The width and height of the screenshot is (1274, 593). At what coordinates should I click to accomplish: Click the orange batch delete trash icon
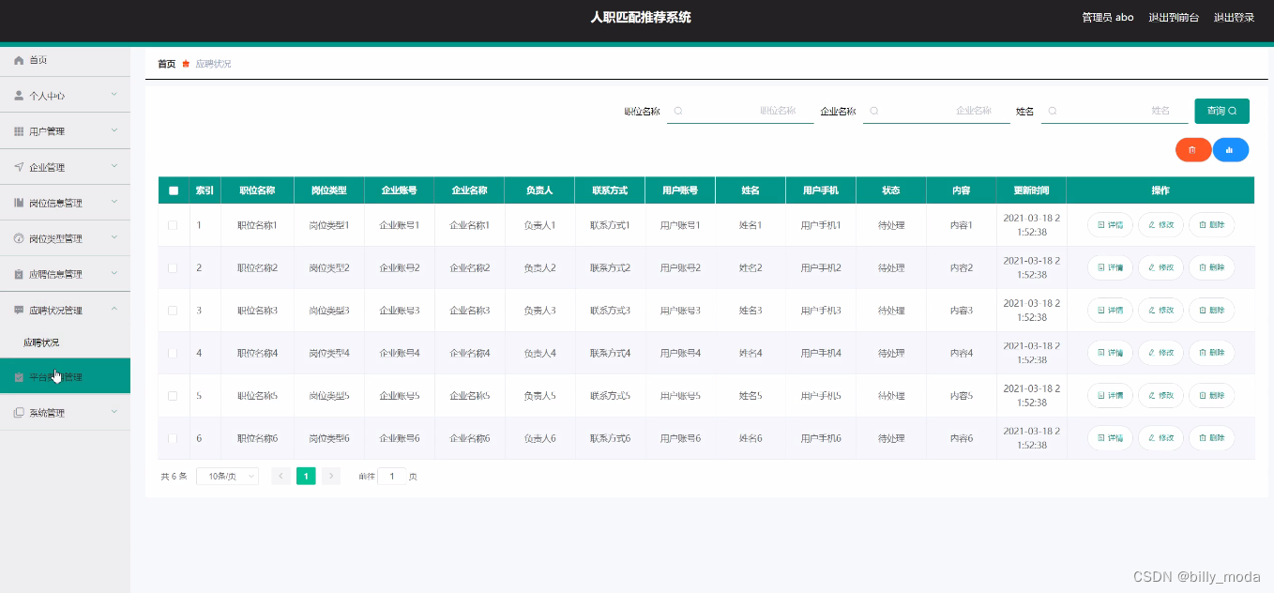coord(1192,149)
